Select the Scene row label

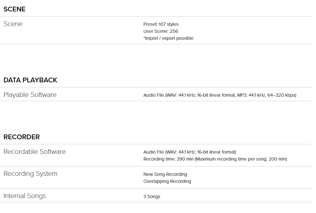click(x=13, y=24)
